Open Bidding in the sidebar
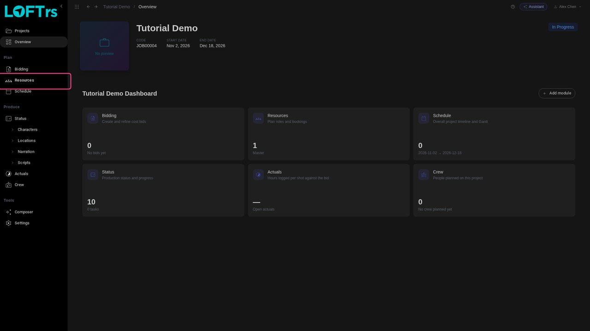This screenshot has width=590, height=331. tap(34, 69)
